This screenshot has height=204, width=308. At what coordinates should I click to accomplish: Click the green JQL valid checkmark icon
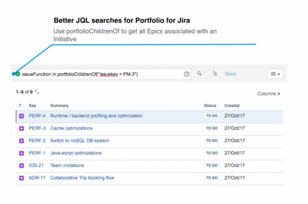pyautogui.click(x=18, y=74)
